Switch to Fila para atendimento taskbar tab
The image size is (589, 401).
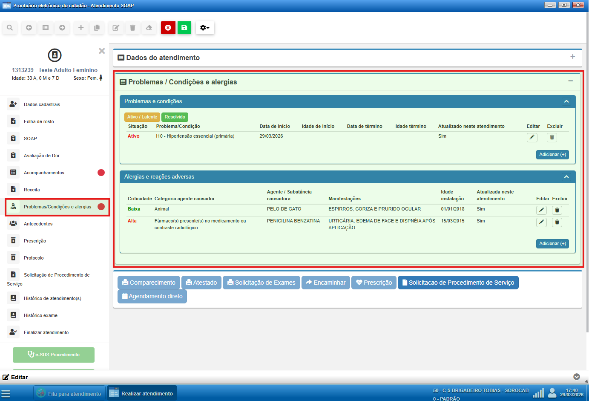[70, 394]
